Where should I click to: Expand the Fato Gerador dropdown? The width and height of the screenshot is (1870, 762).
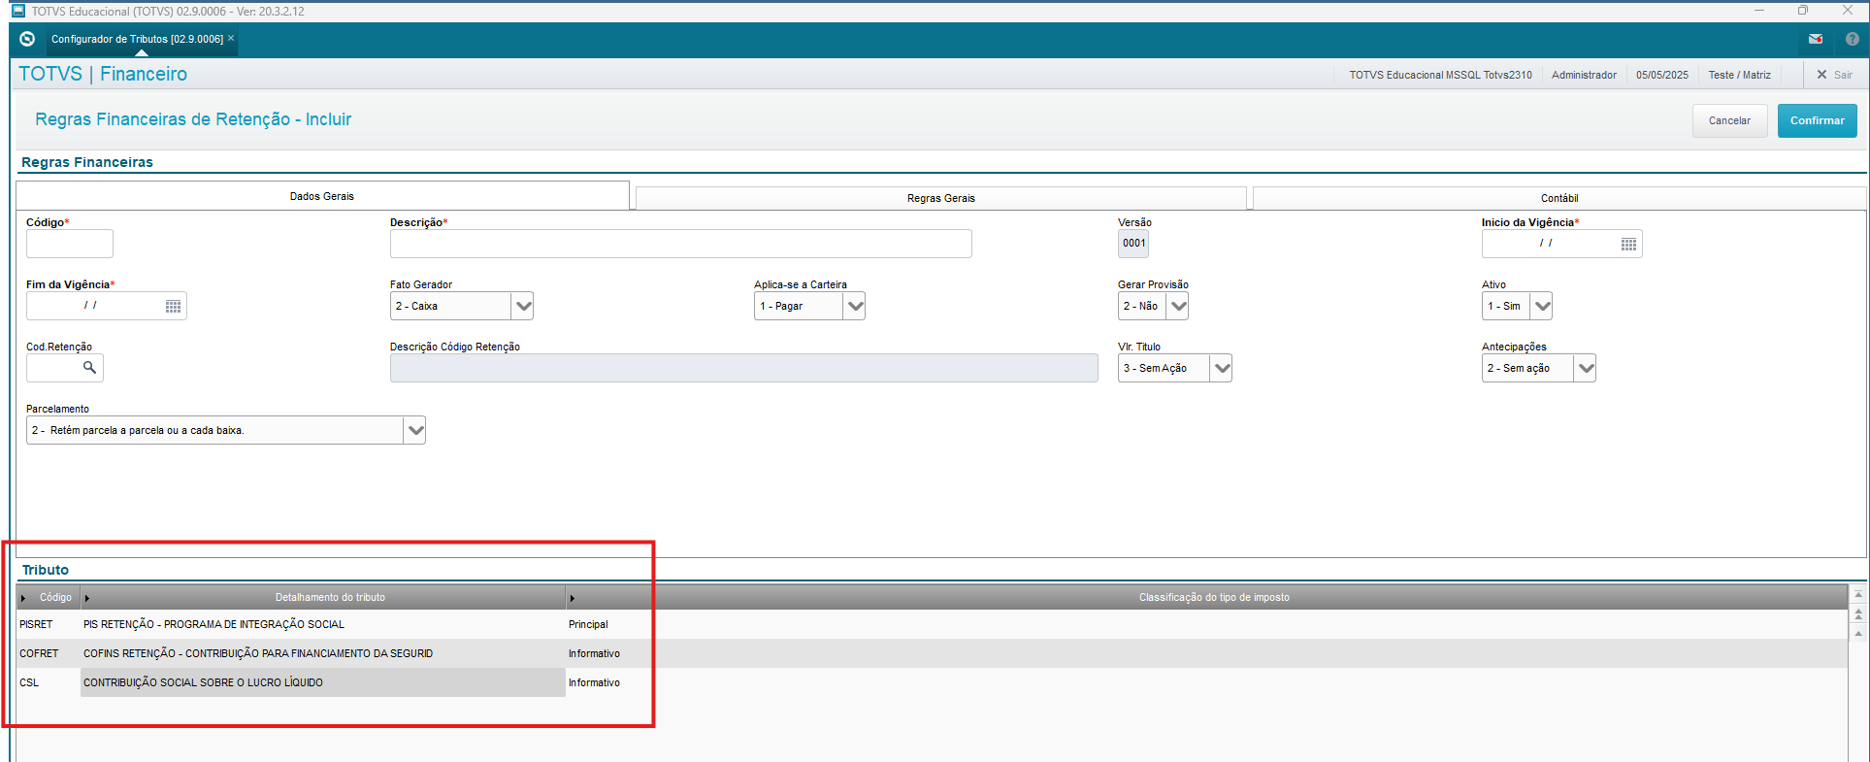[523, 306]
